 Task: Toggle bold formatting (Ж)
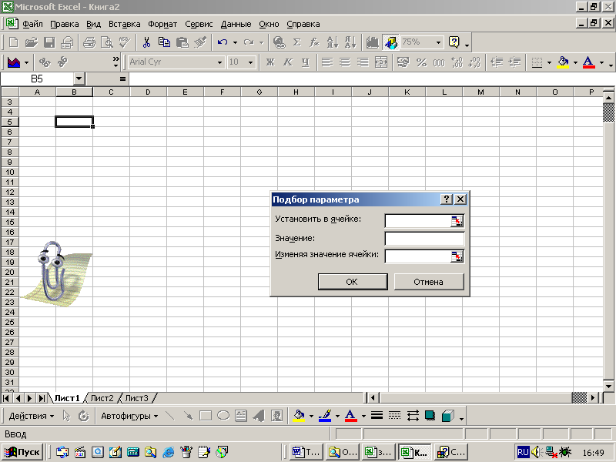pos(270,62)
